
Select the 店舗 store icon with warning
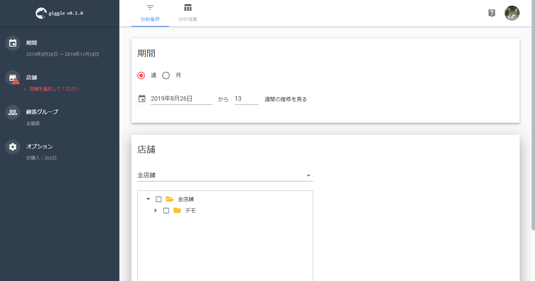pos(13,78)
